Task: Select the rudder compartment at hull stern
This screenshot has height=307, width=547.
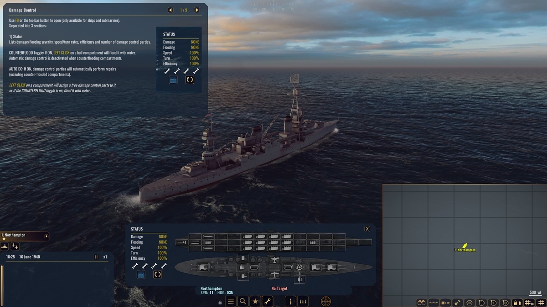Action: (x=182, y=242)
